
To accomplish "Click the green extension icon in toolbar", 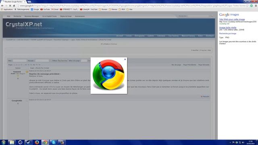I will [252, 6].
